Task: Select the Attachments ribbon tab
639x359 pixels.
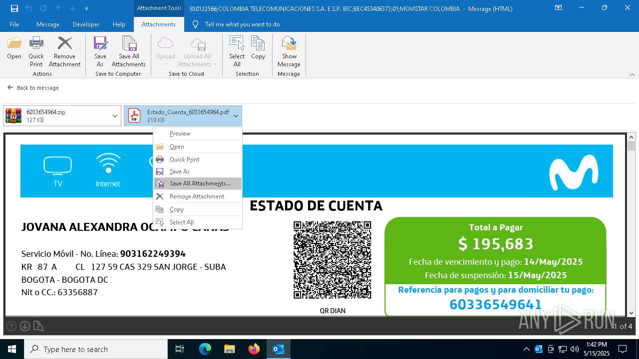Action: [x=159, y=24]
